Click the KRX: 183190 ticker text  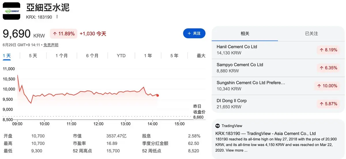(x=39, y=17)
